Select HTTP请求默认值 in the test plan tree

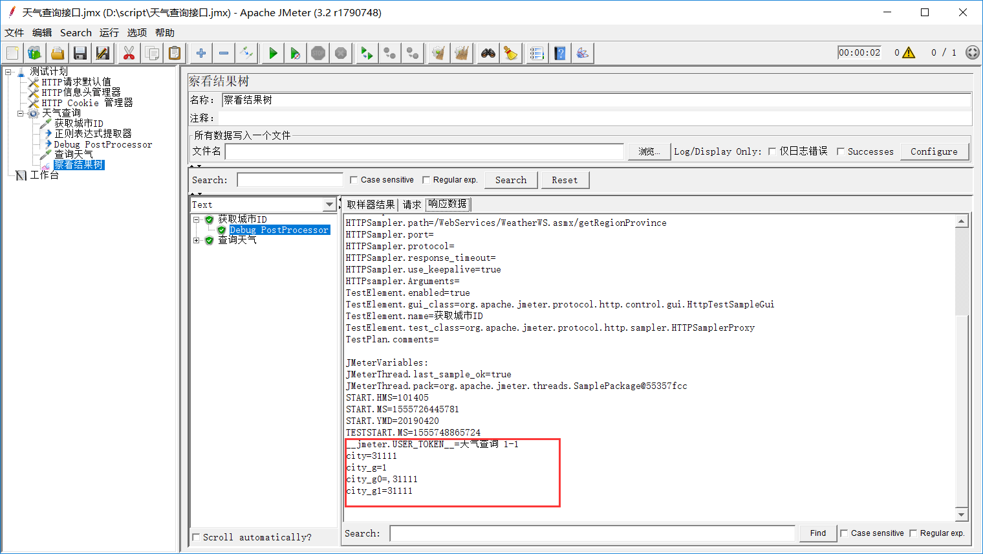click(76, 82)
